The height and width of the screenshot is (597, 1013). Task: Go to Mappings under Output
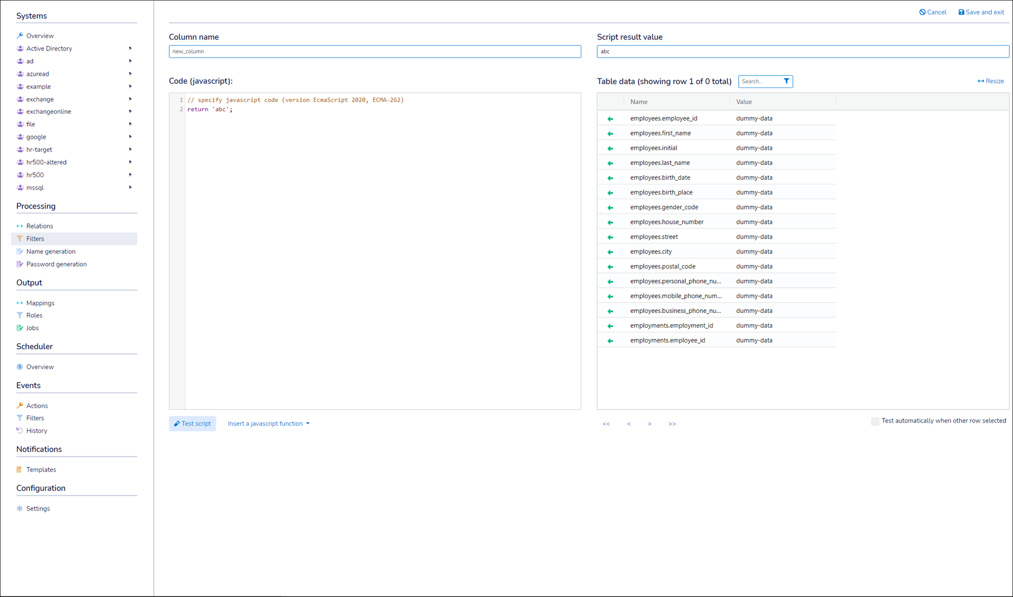tap(40, 303)
